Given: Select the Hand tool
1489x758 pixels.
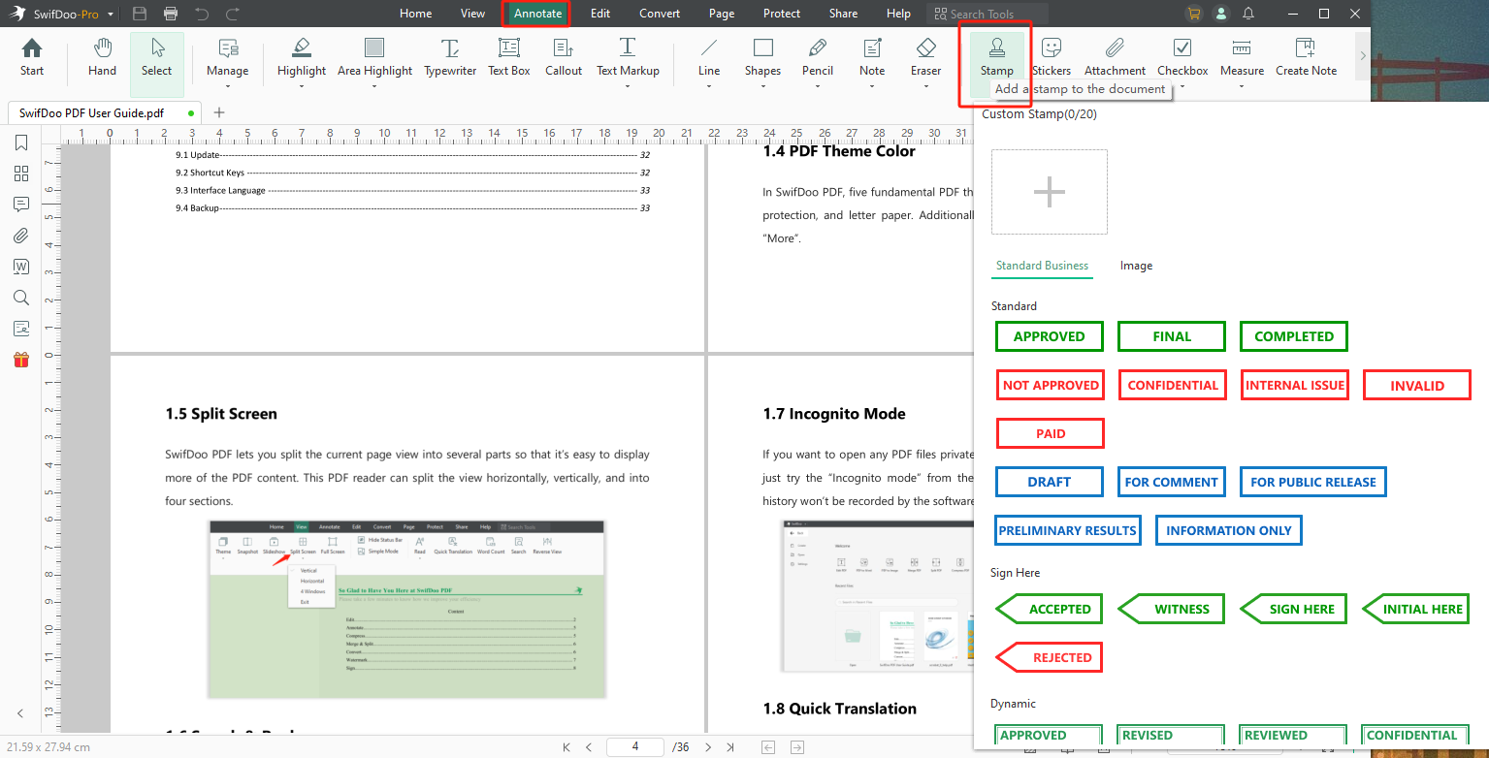Looking at the screenshot, I should (102, 57).
